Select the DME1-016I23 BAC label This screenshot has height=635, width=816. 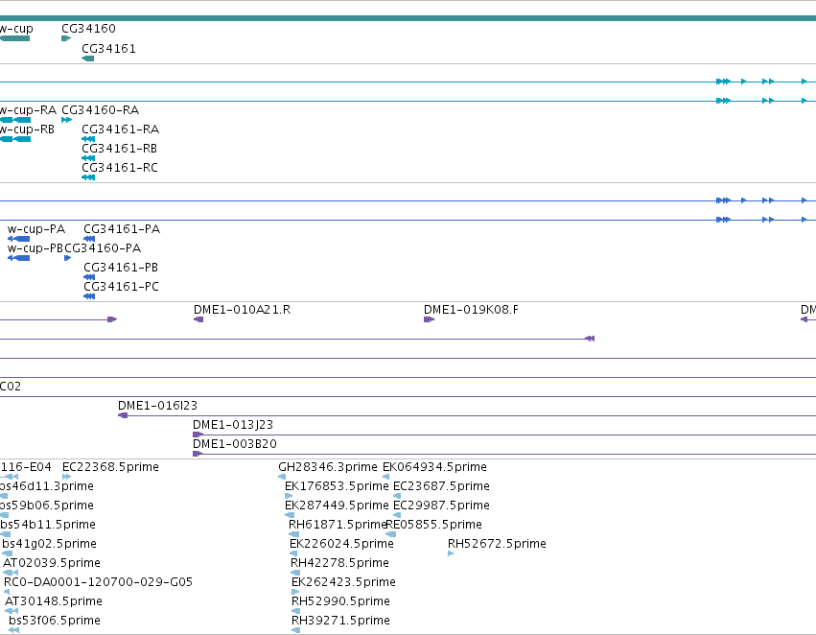pos(157,406)
